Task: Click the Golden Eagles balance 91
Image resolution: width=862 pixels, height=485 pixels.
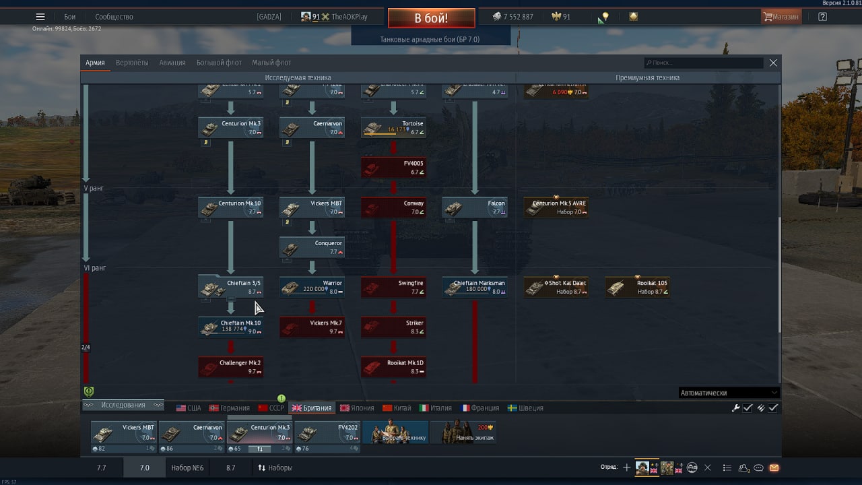Action: (x=560, y=17)
